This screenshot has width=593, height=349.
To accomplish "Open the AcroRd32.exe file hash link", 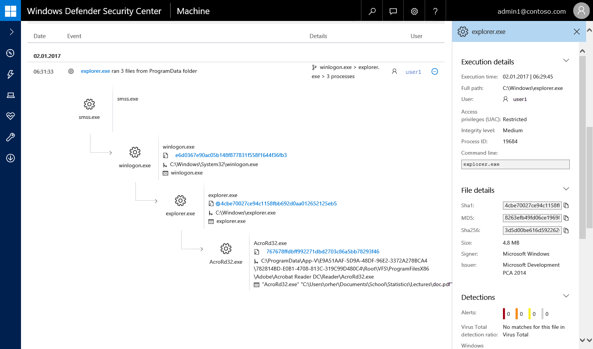I will [322, 251].
